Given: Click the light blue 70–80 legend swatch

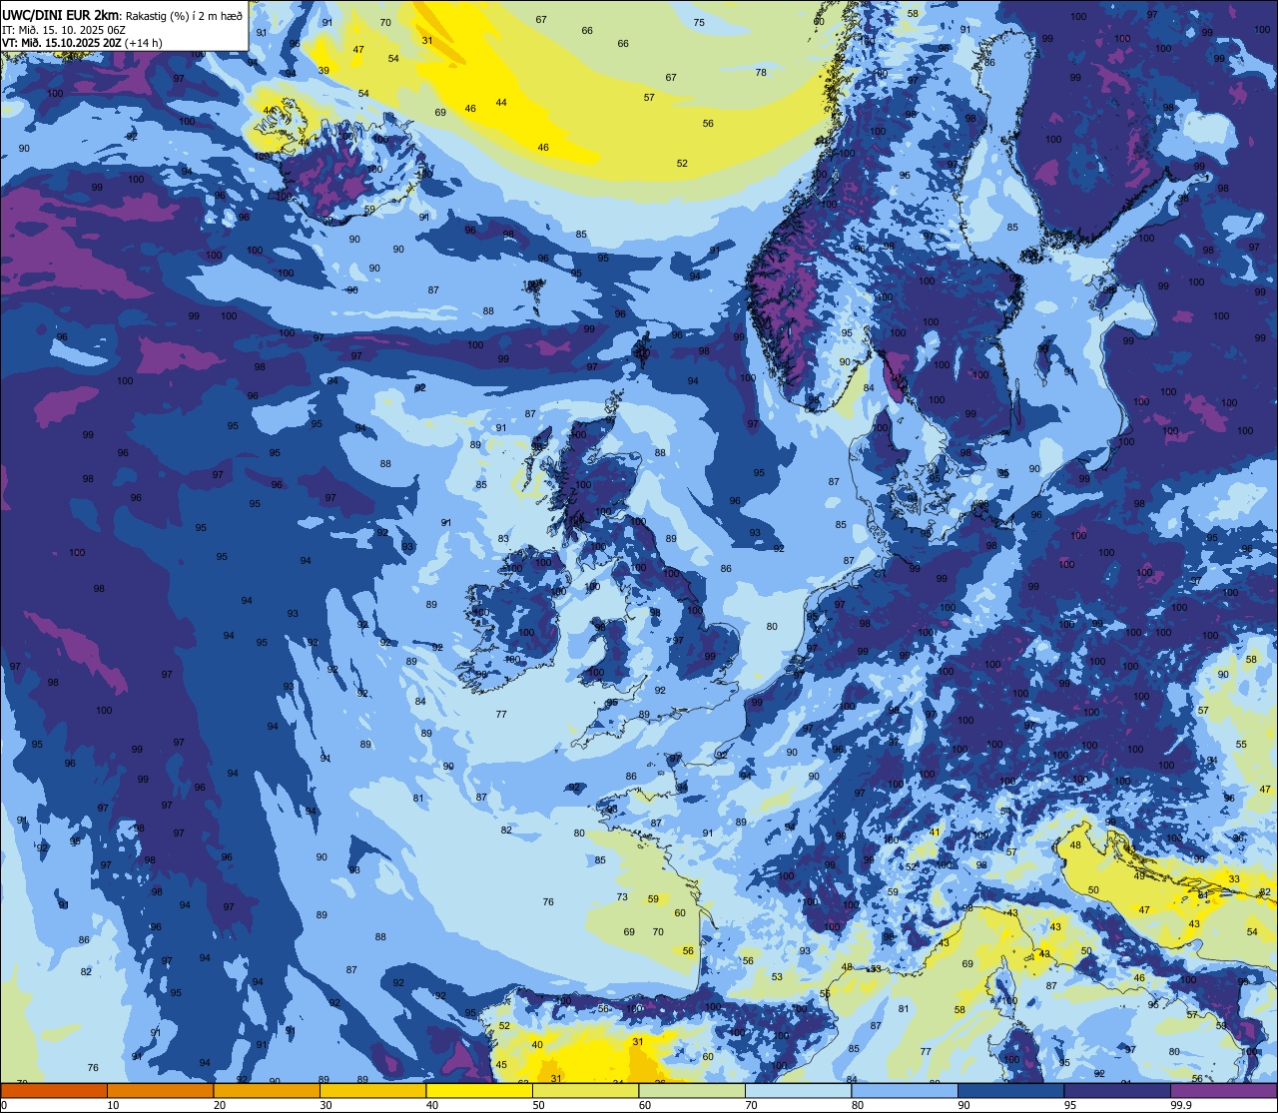Looking at the screenshot, I should 798,1090.
